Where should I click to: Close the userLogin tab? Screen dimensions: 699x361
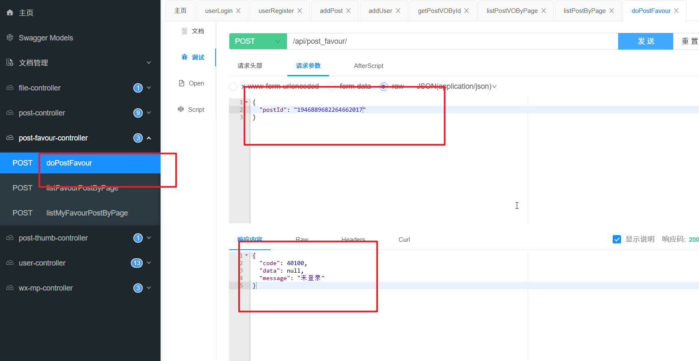click(239, 11)
